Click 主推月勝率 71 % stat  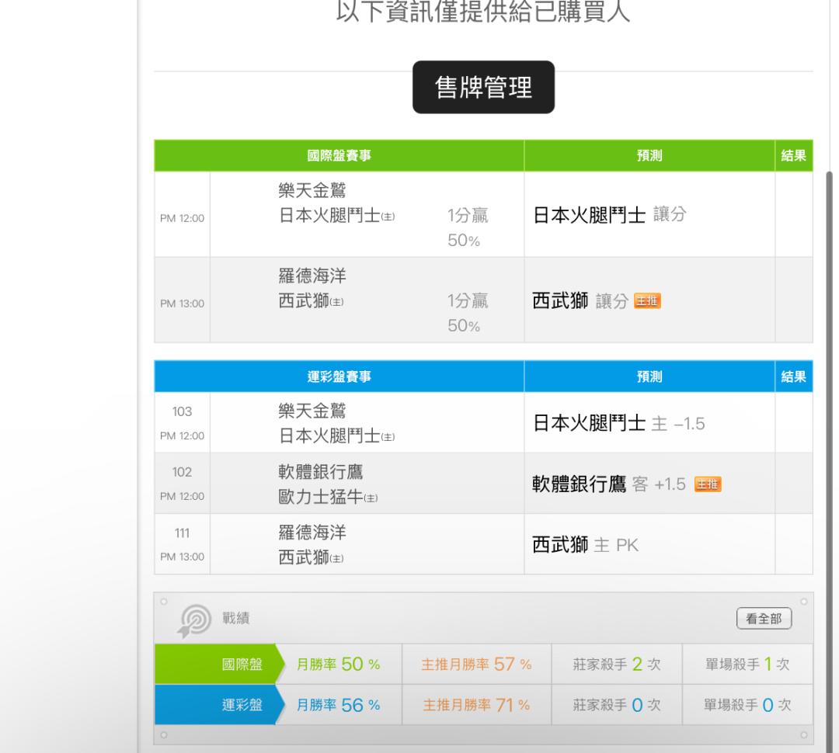click(476, 705)
